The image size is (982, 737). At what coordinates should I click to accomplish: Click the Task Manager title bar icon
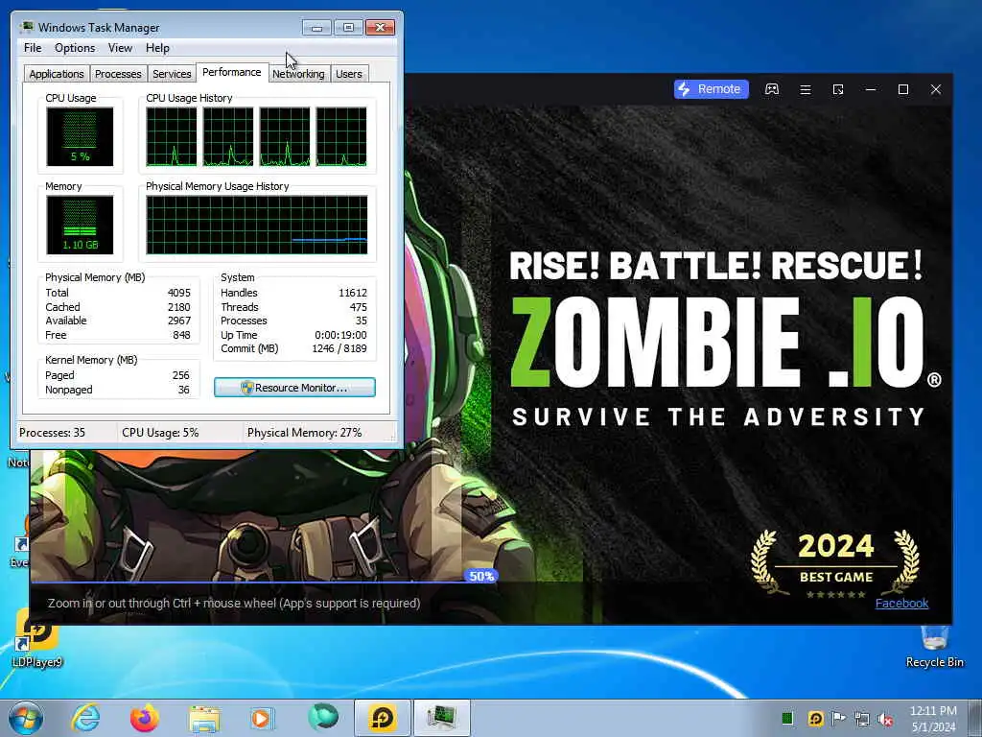pyautogui.click(x=27, y=27)
